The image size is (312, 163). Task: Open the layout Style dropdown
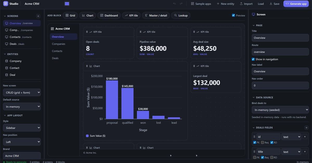[x=22, y=128]
